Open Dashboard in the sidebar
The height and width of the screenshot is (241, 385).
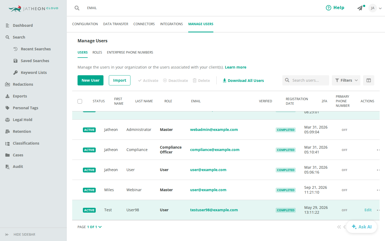(23, 25)
